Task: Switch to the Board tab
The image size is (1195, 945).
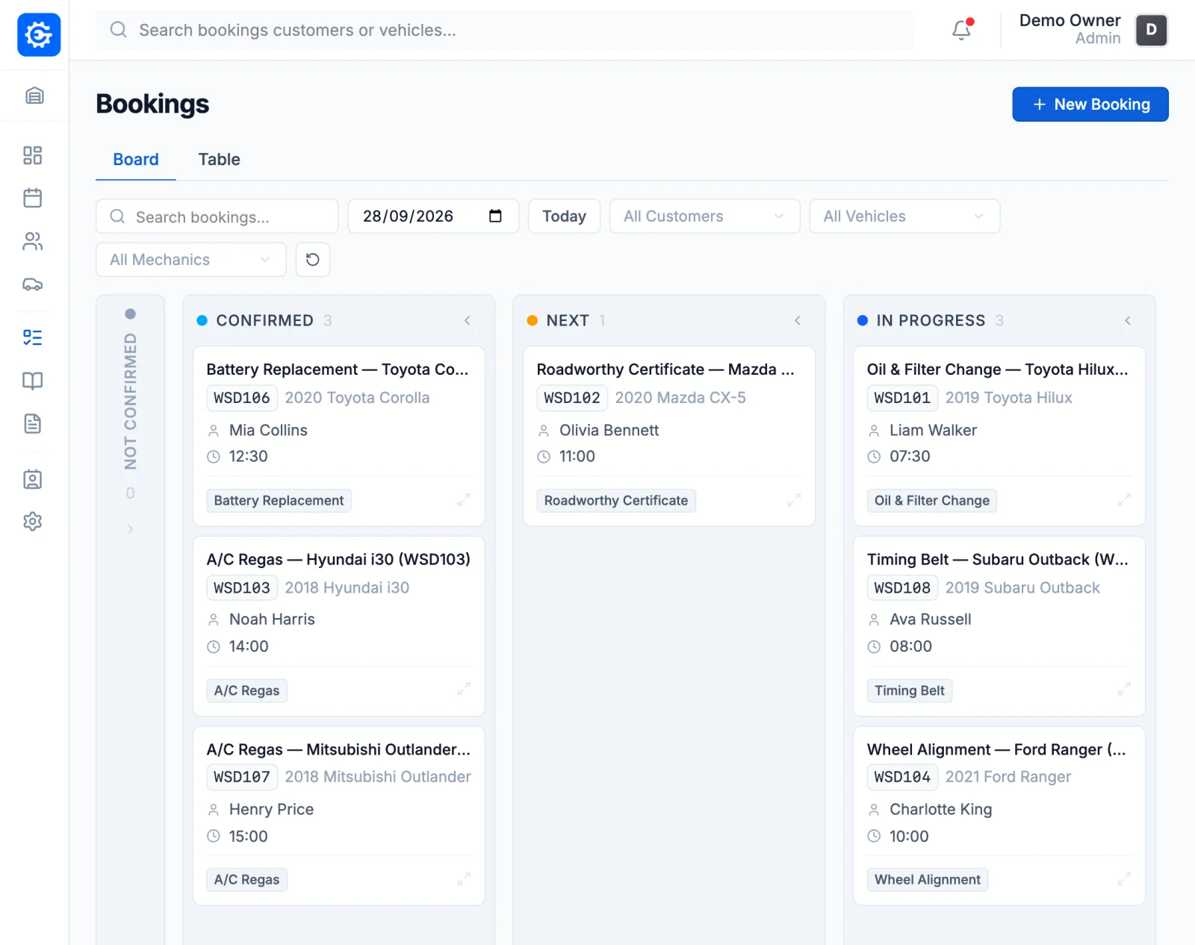Action: (x=136, y=160)
